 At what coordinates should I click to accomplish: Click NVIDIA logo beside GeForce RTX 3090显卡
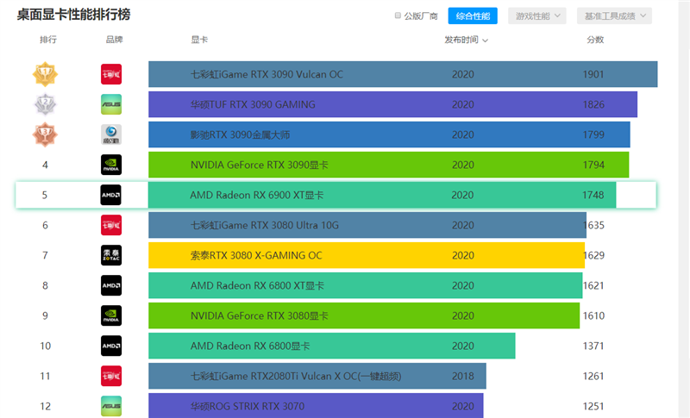point(111,165)
